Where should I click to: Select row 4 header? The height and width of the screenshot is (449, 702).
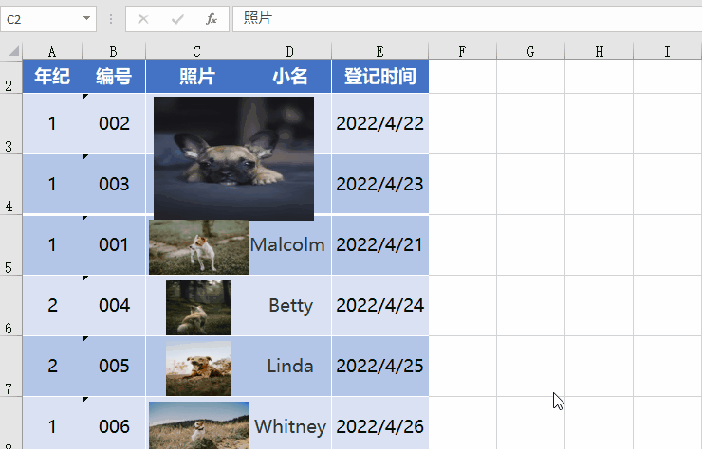[11, 185]
